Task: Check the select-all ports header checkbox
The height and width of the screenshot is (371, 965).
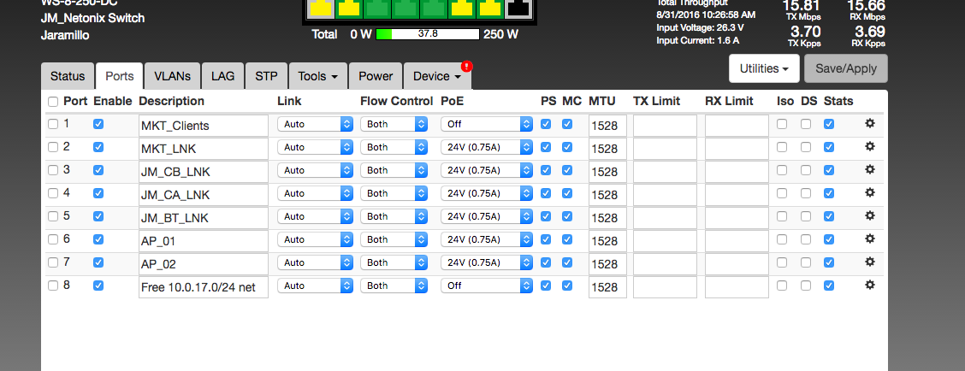Action: tap(53, 102)
